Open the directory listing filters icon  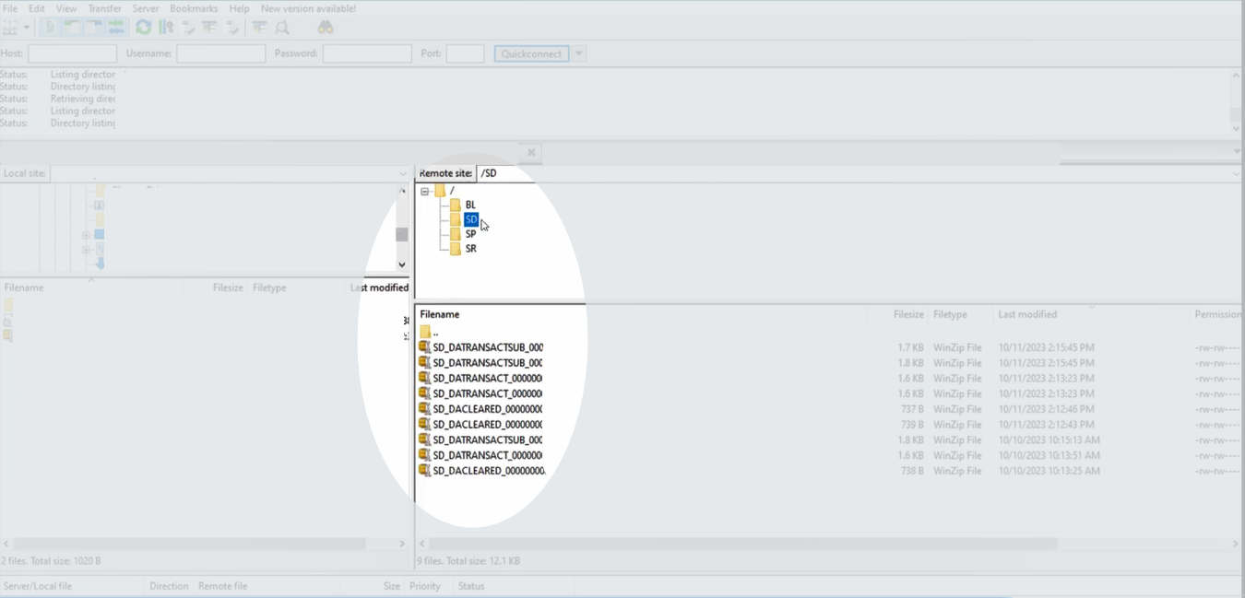point(260,28)
